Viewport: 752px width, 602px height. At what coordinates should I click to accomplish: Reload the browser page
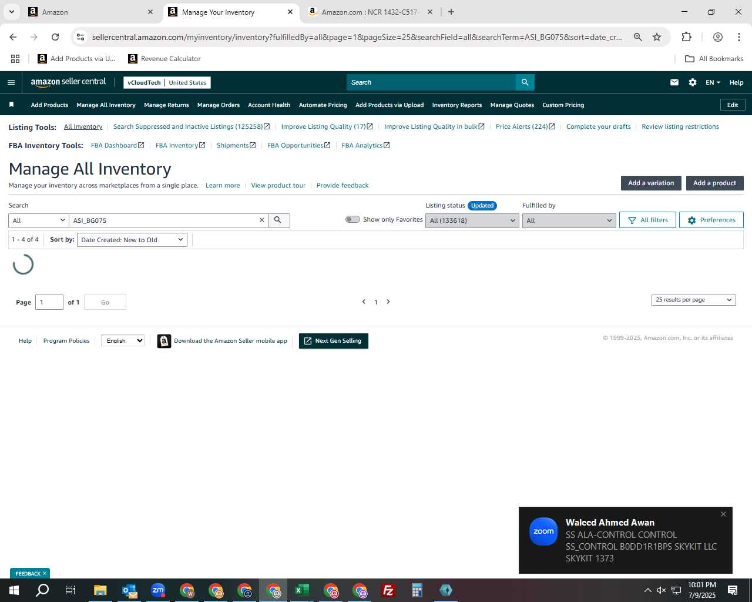(55, 37)
